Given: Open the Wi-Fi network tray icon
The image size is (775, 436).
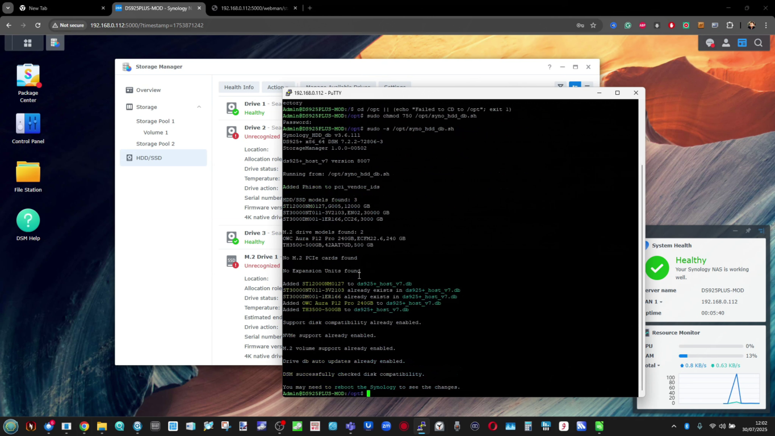Looking at the screenshot, I should point(712,426).
